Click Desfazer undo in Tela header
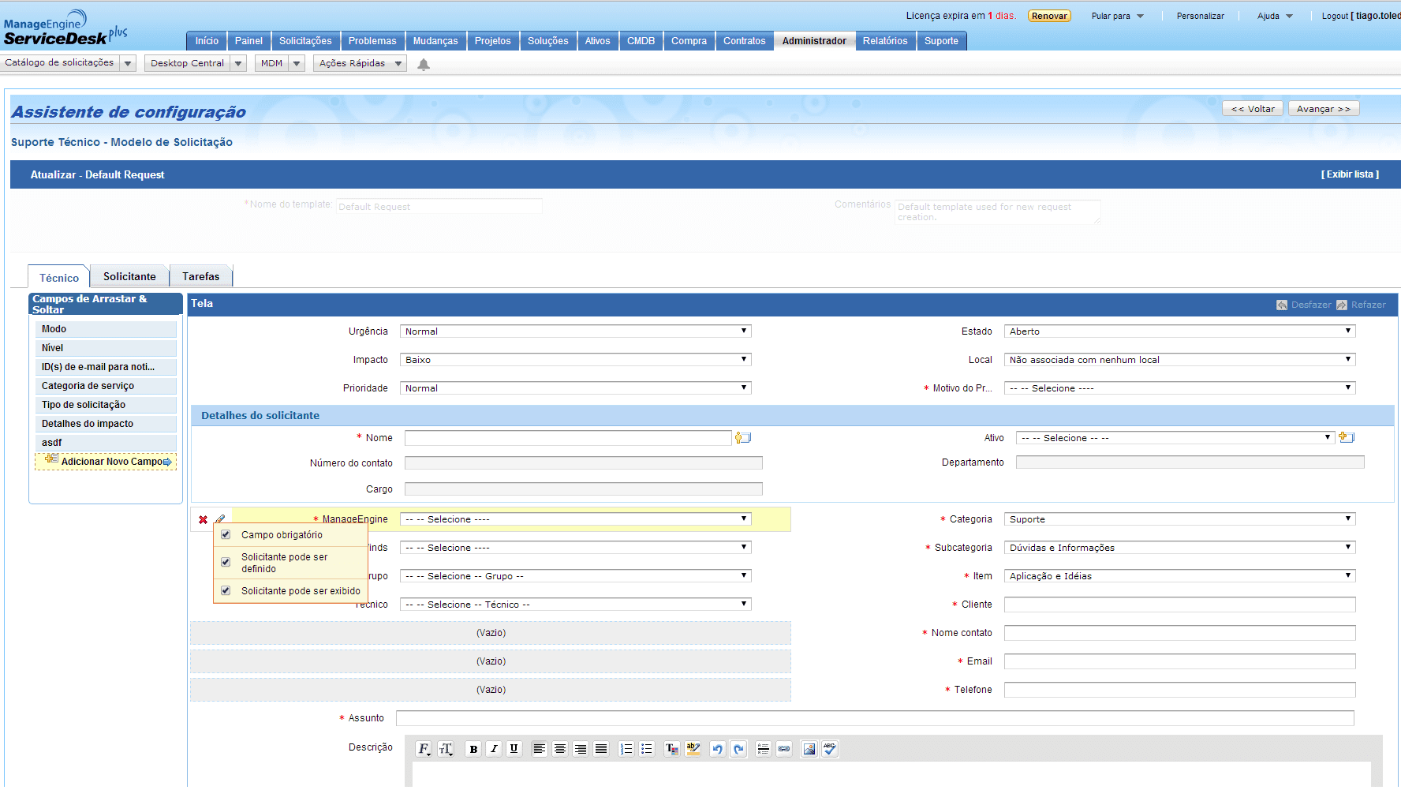1401x790 pixels. pos(1304,305)
